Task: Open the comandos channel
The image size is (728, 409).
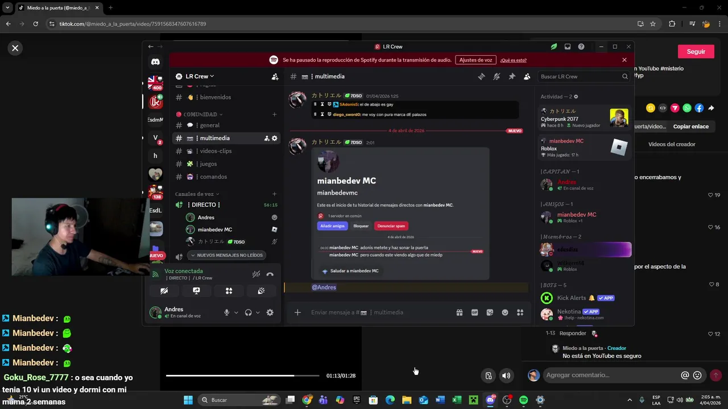Action: pos(226,177)
